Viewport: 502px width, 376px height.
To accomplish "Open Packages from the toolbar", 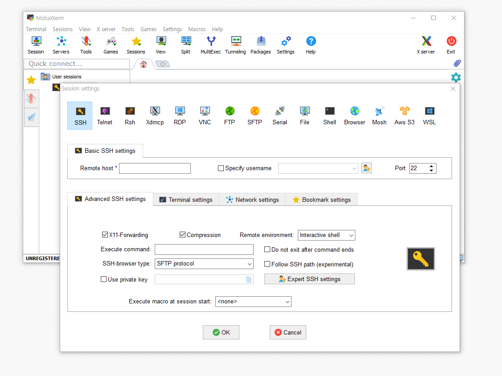I will (x=261, y=45).
